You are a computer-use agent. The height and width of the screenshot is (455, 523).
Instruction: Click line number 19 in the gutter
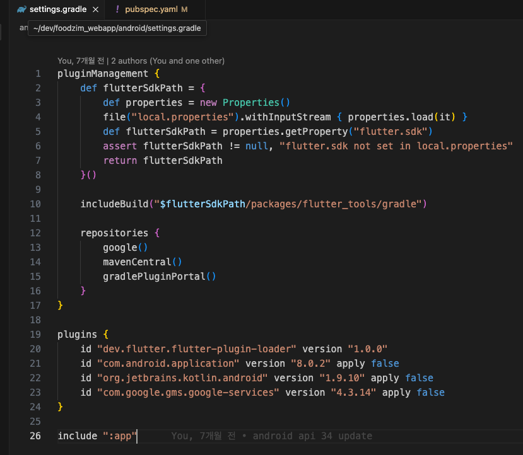point(35,335)
